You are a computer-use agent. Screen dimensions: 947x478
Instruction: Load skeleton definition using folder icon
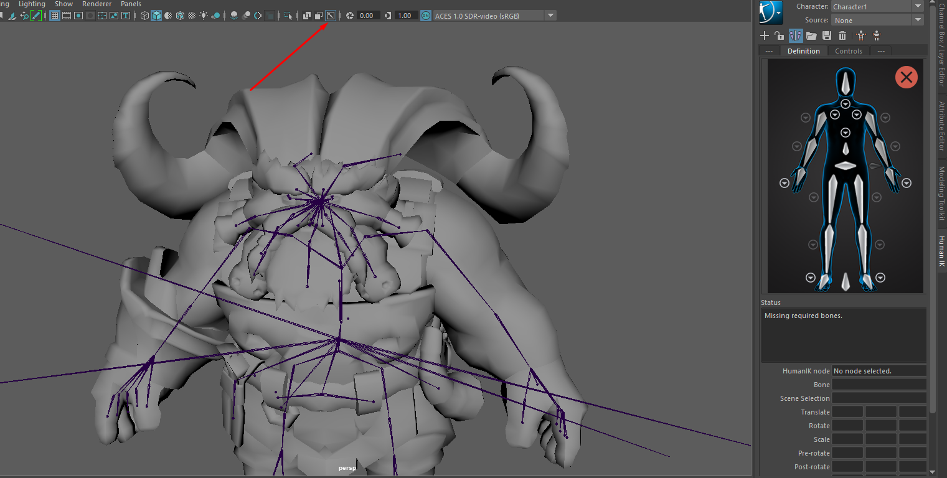[x=811, y=36]
